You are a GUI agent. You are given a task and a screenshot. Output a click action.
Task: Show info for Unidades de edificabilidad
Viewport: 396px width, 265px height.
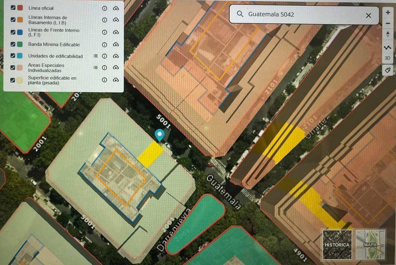[x=105, y=56]
